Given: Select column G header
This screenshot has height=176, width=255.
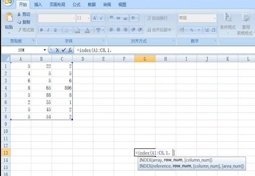Looking at the screenshot, I should tap(144, 58).
